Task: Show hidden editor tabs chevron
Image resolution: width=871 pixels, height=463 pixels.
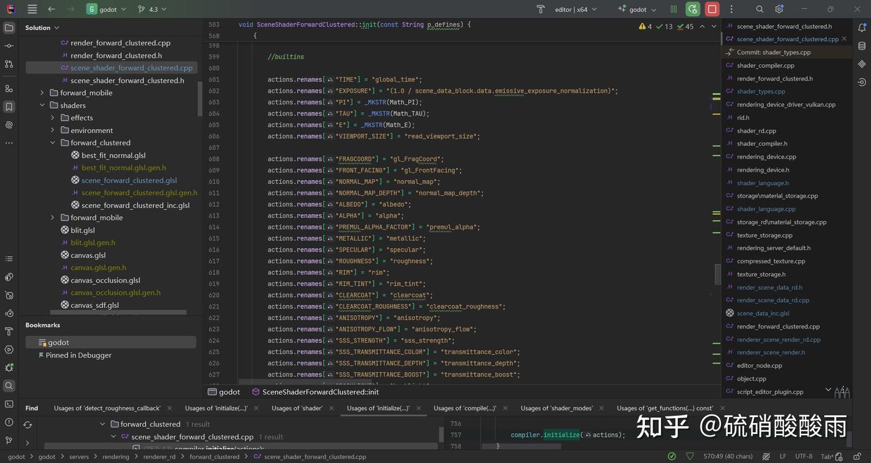Action: tap(827, 391)
